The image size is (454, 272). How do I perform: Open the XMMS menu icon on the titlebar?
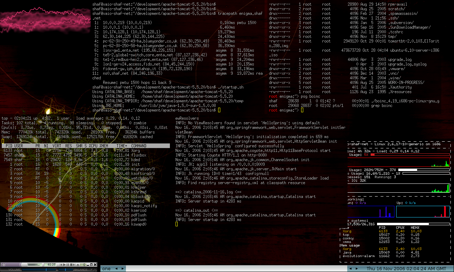pos(4,265)
